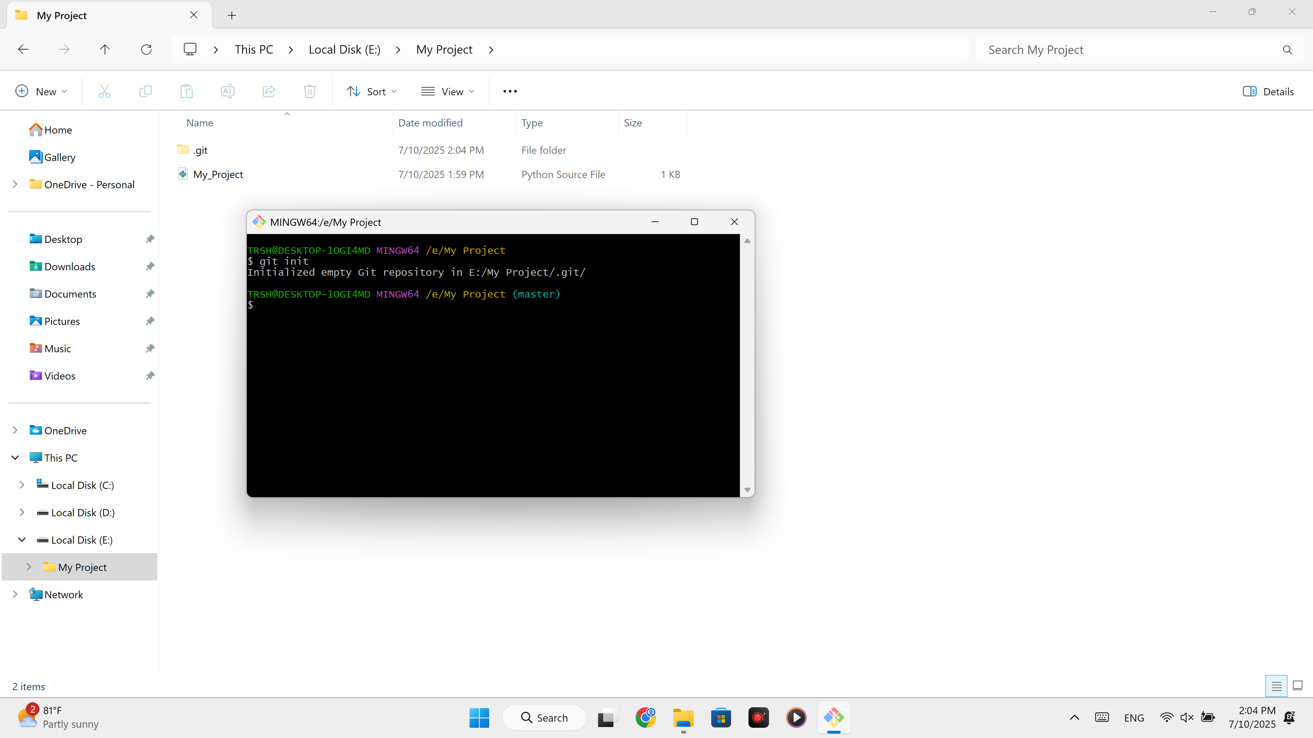Expand Local Disk (D:) node
The image size is (1313, 738).
click(x=22, y=512)
